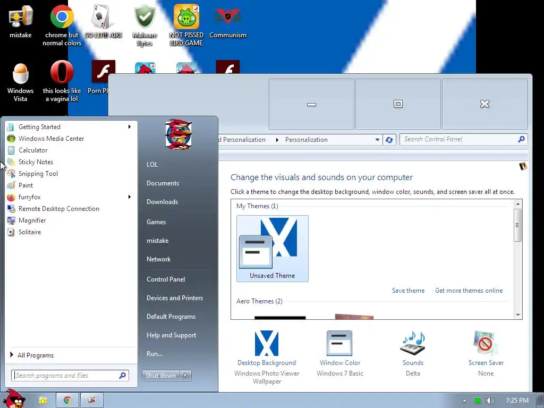Click the Search programs and files box
The width and height of the screenshot is (544, 408).
pyautogui.click(x=70, y=376)
